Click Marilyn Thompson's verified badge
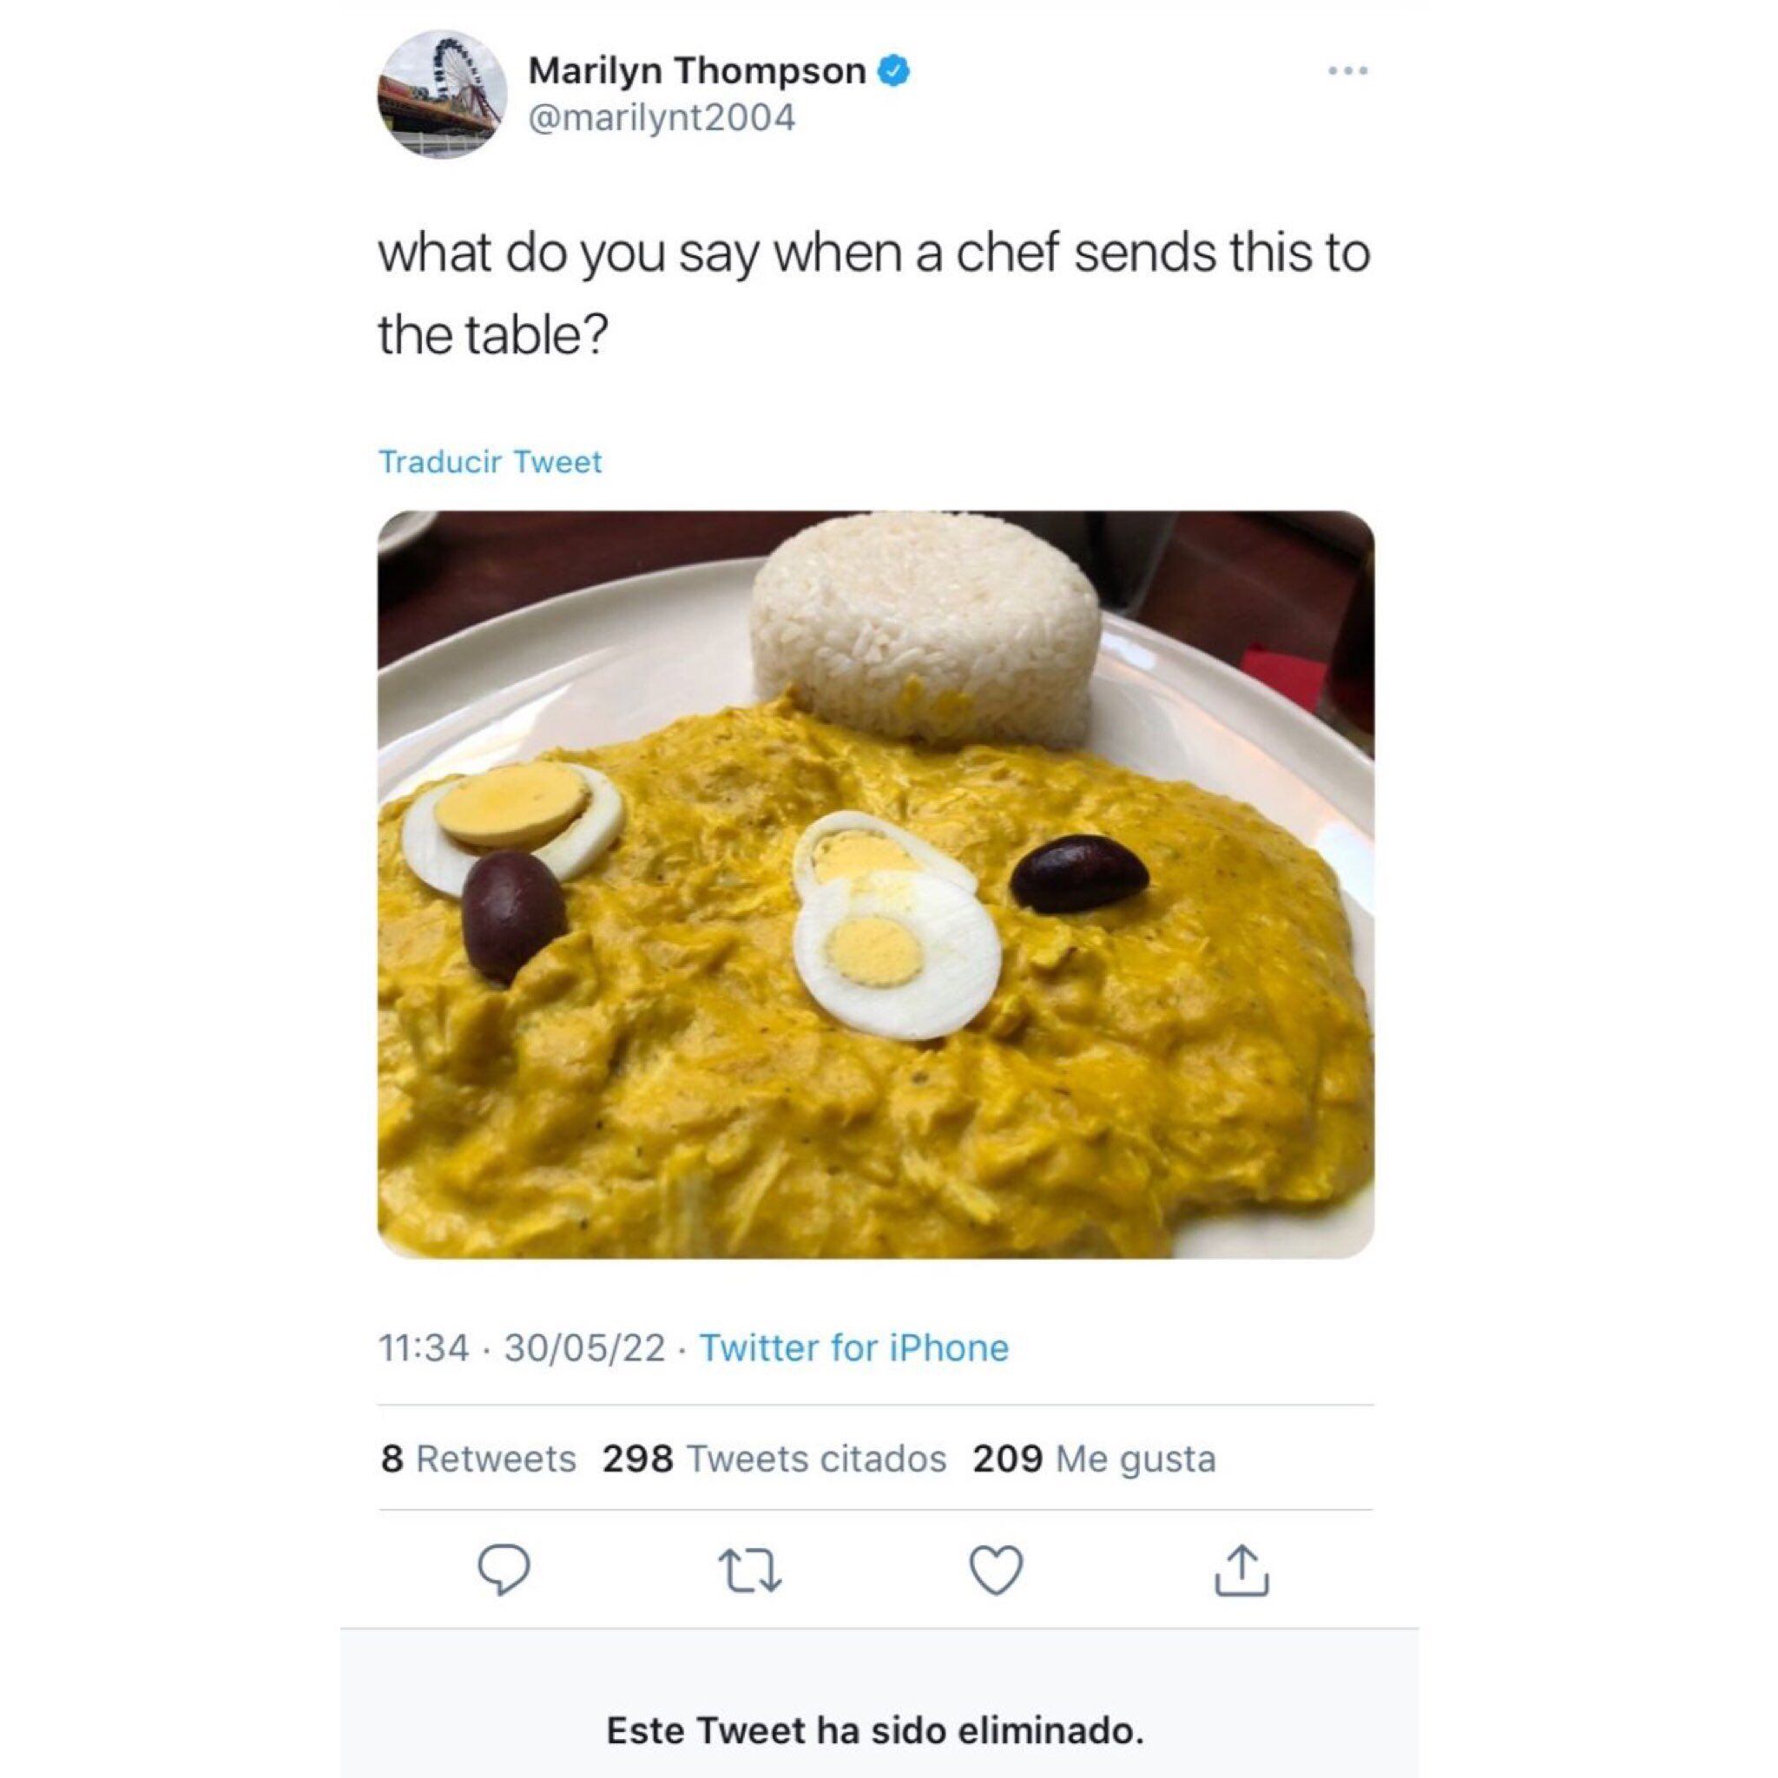 (x=894, y=69)
